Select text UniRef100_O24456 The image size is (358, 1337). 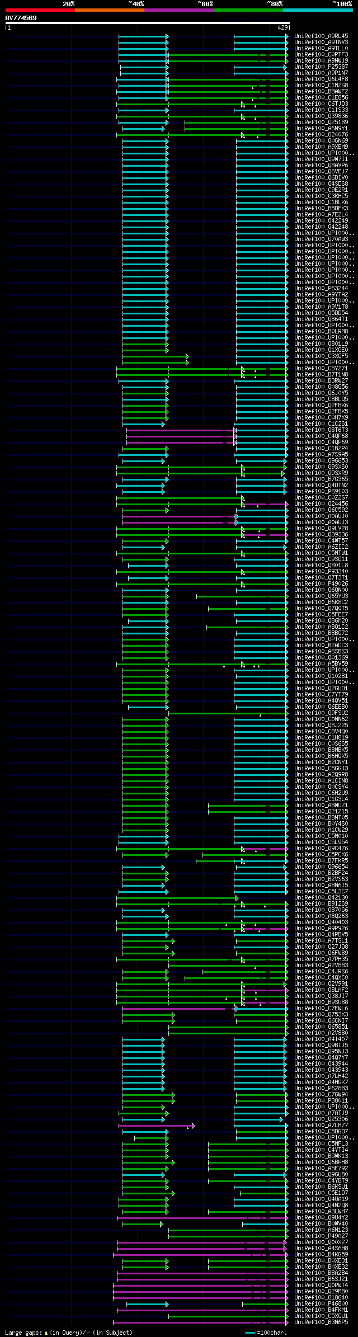321,504
